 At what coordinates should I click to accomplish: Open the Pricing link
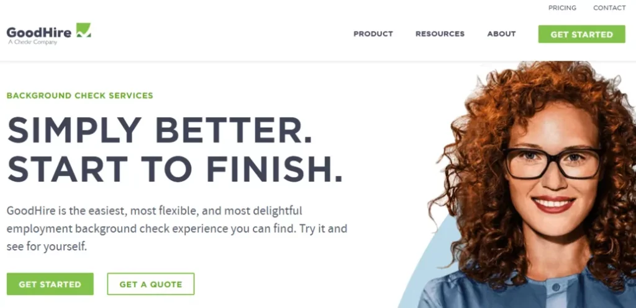(562, 7)
